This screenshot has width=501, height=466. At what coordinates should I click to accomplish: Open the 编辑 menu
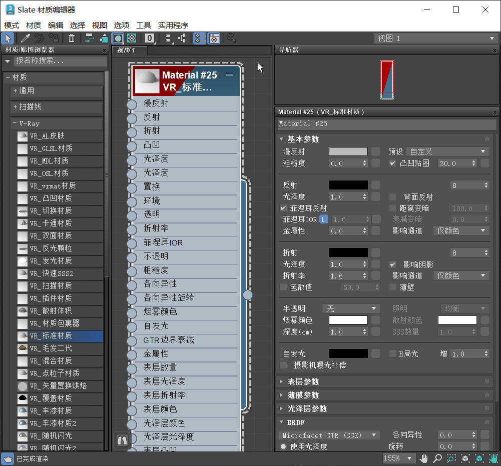(x=56, y=25)
